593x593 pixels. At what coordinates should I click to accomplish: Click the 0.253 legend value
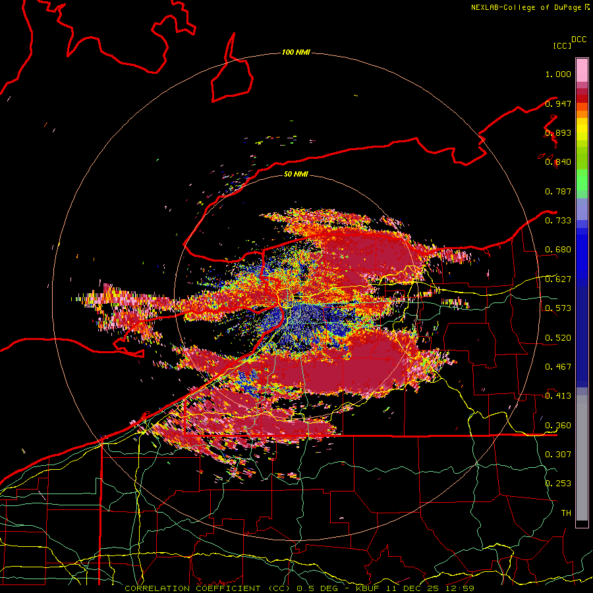pos(558,484)
